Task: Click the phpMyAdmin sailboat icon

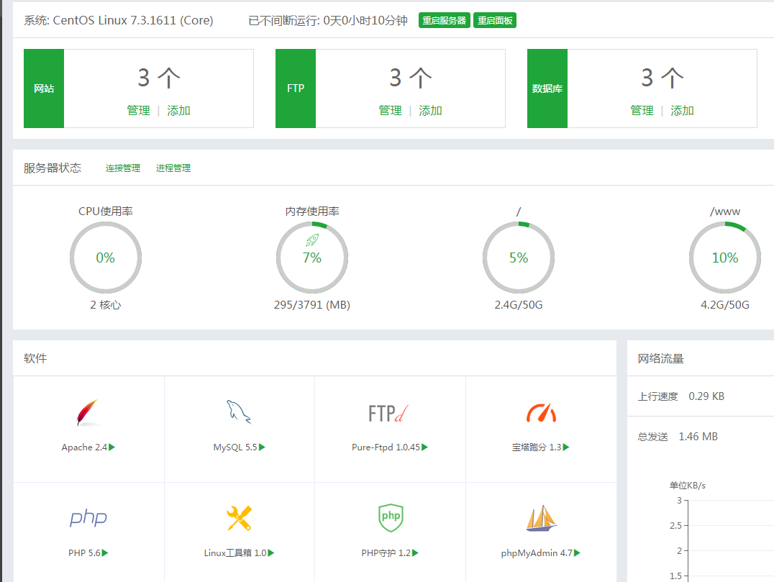Action: 541,518
